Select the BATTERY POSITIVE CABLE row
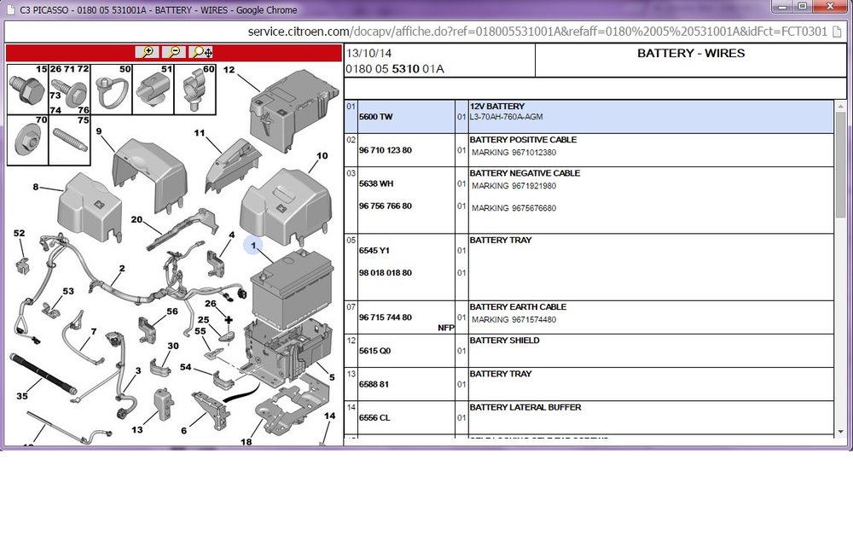 [x=589, y=150]
